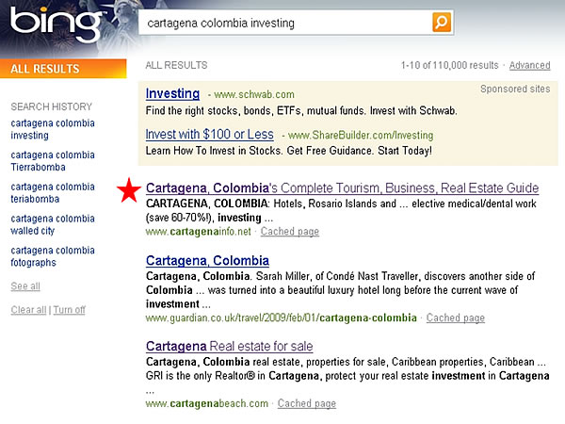Select history item cartagena colombia investing
The width and height of the screenshot is (565, 424).
[x=53, y=129]
